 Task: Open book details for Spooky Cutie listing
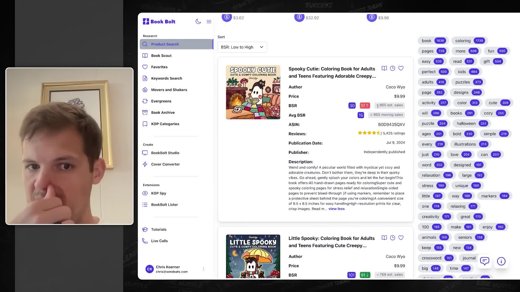tap(384, 68)
